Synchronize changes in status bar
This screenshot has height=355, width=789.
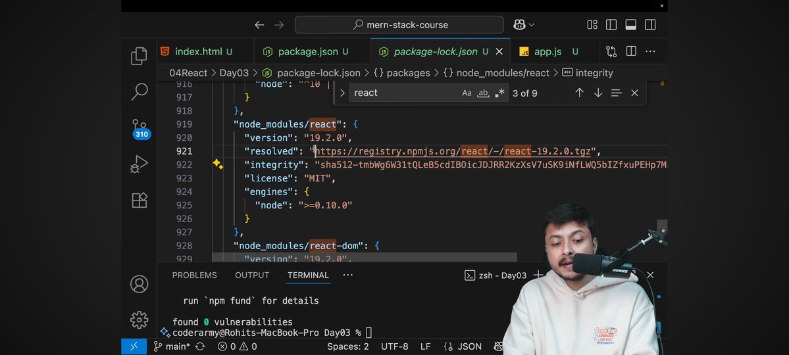tap(200, 346)
